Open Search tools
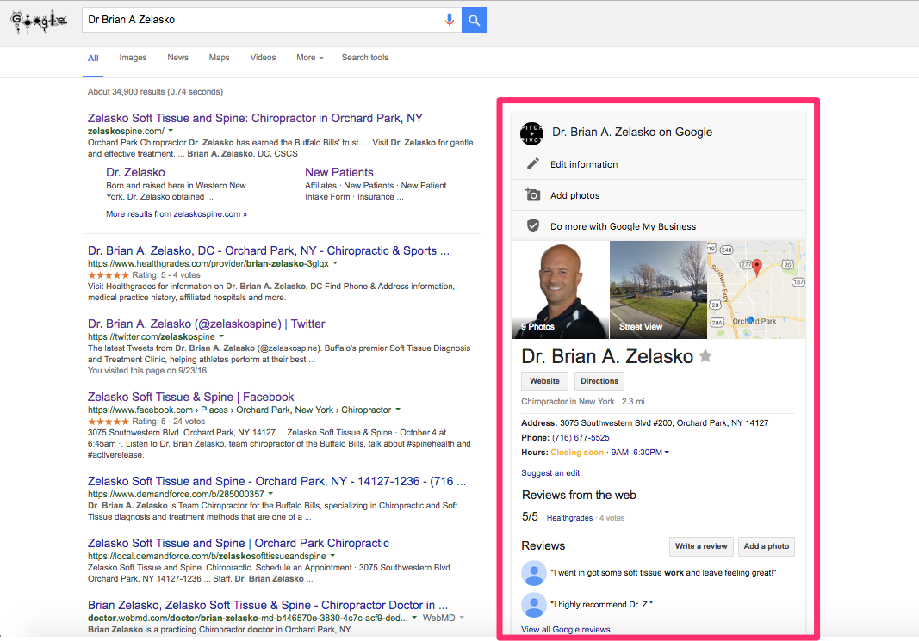The image size is (919, 641). pyautogui.click(x=365, y=58)
